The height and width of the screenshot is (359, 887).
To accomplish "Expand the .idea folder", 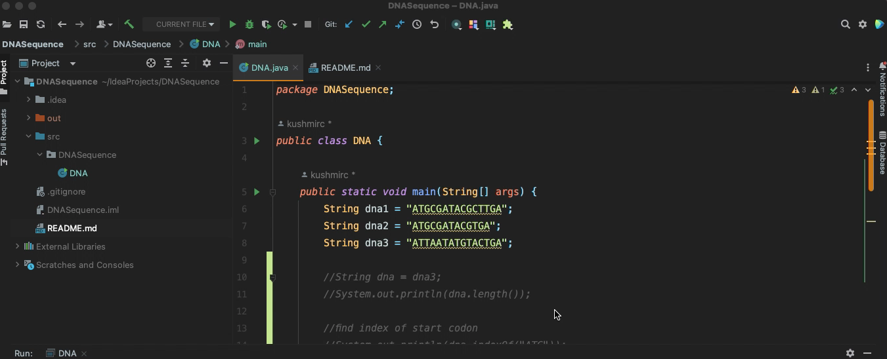I will tap(28, 100).
